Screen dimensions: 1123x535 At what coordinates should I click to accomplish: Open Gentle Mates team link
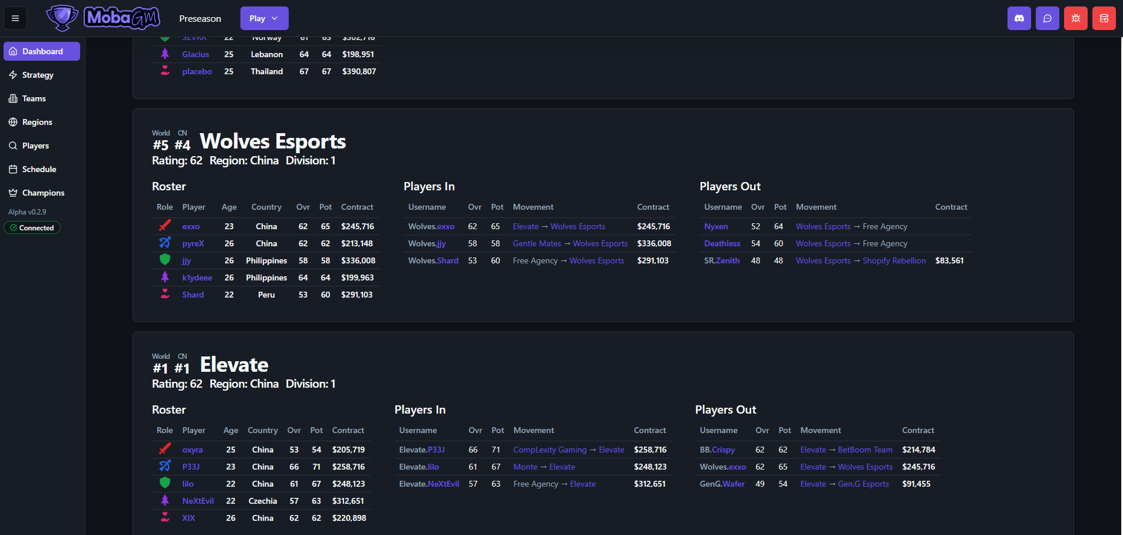537,243
